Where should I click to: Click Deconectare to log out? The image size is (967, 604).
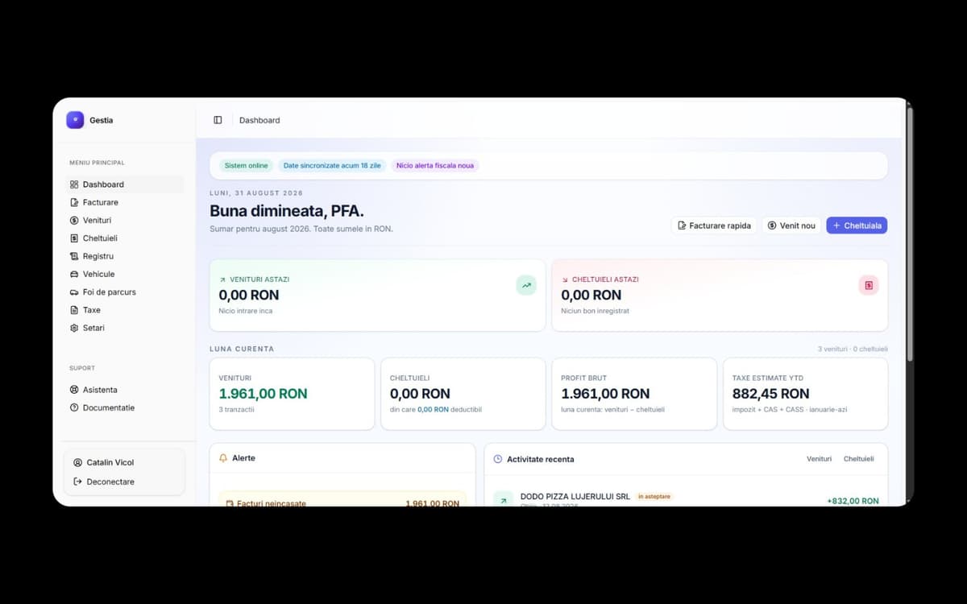[x=124, y=482]
